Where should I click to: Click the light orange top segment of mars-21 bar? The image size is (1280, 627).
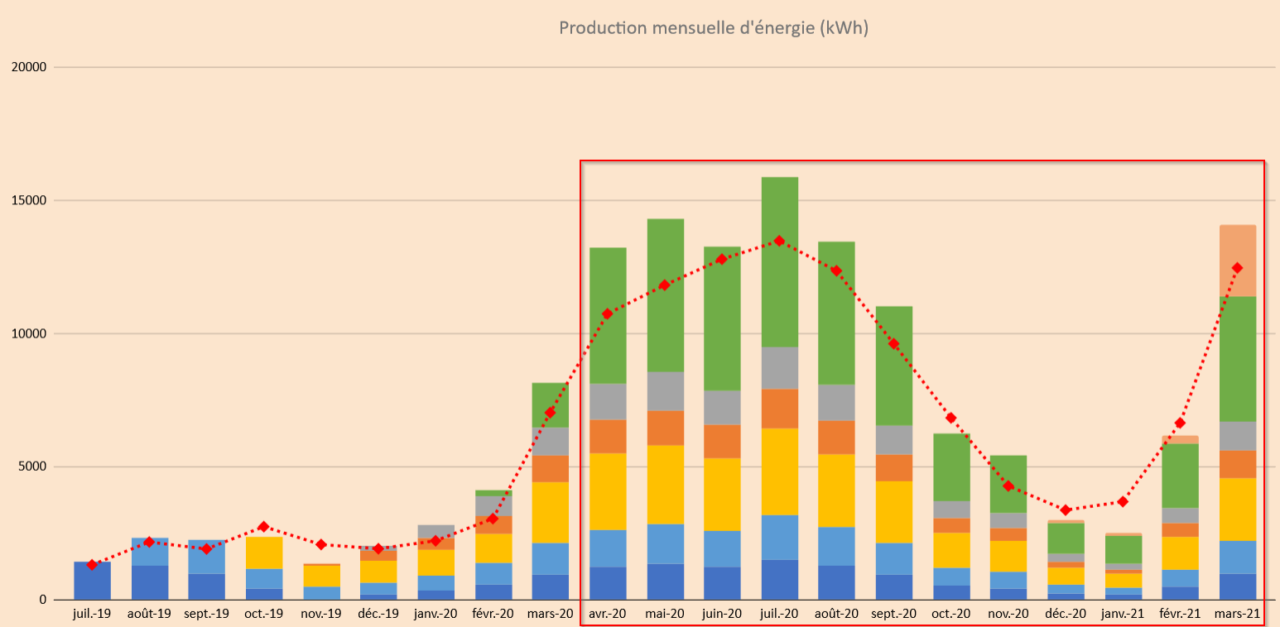1238,261
